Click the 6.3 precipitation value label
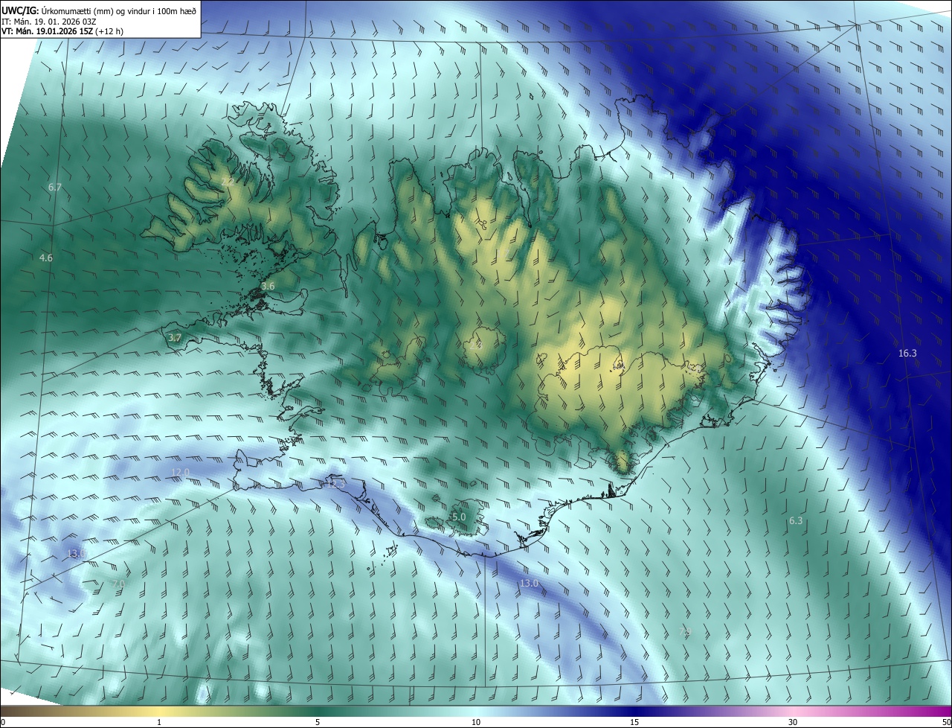Image resolution: width=952 pixels, height=728 pixels. point(796,520)
